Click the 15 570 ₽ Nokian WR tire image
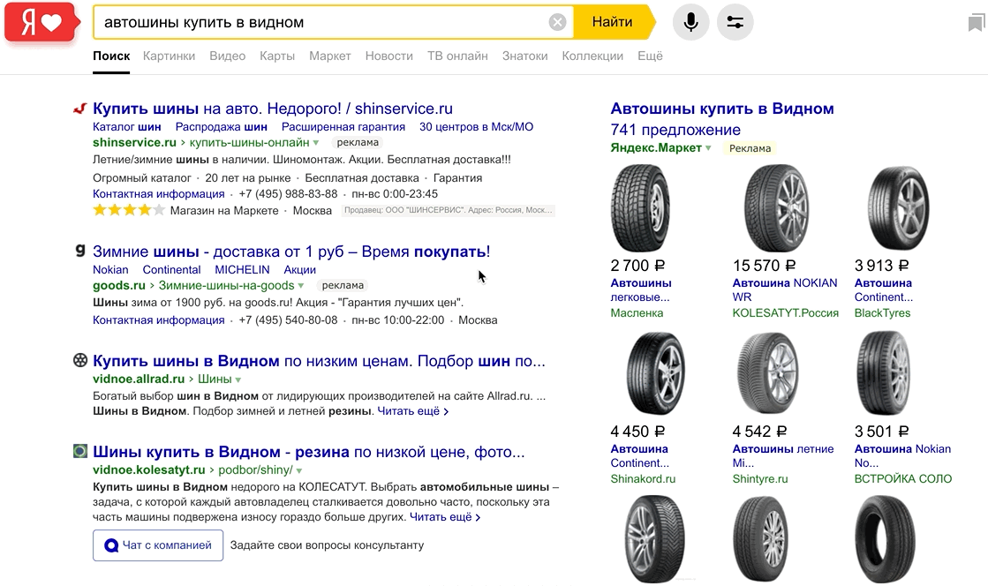This screenshot has width=988, height=586. pyautogui.click(x=777, y=208)
